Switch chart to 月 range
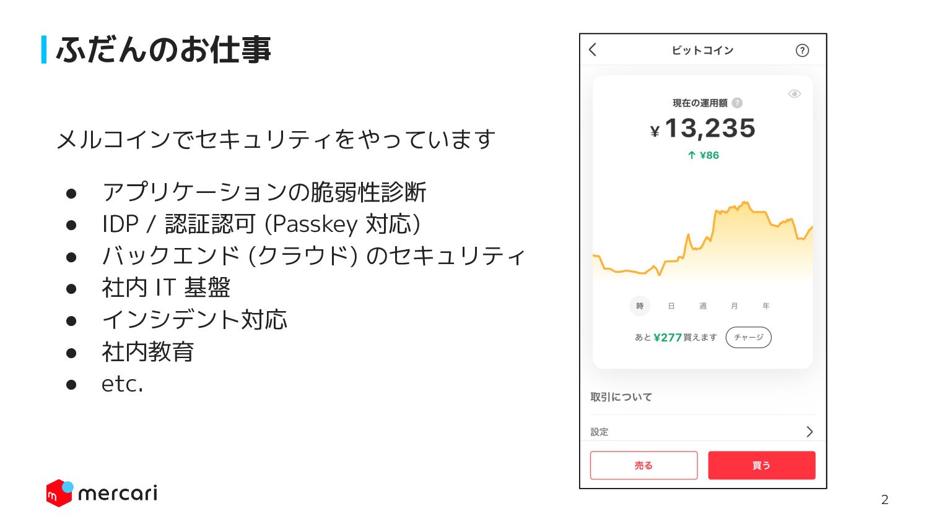 pos(735,306)
